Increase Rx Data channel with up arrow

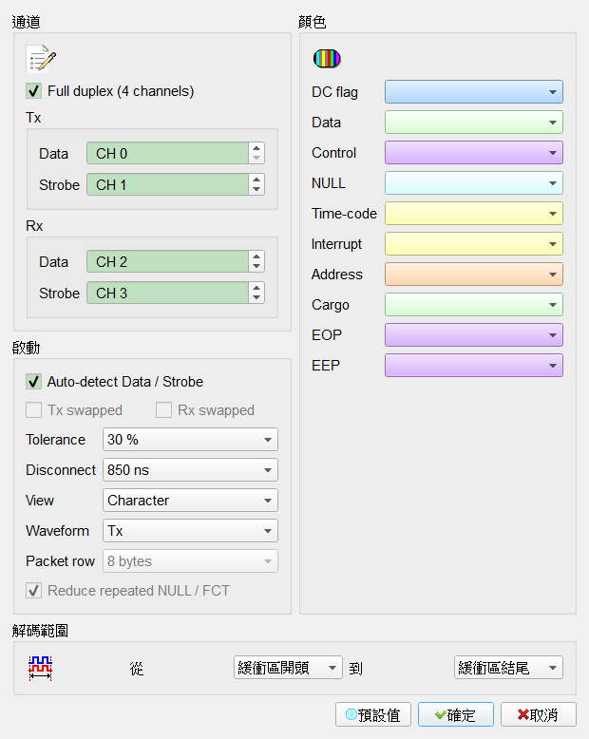point(256,256)
